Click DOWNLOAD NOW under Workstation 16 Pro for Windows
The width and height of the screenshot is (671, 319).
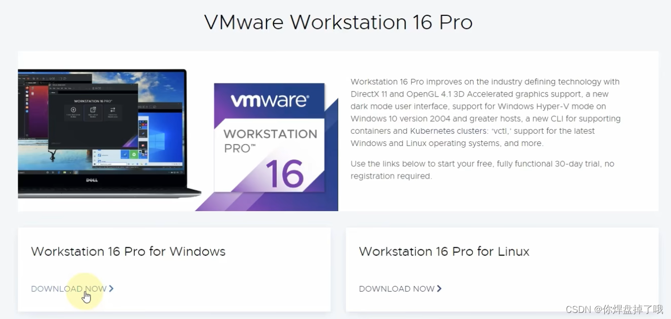pos(69,289)
